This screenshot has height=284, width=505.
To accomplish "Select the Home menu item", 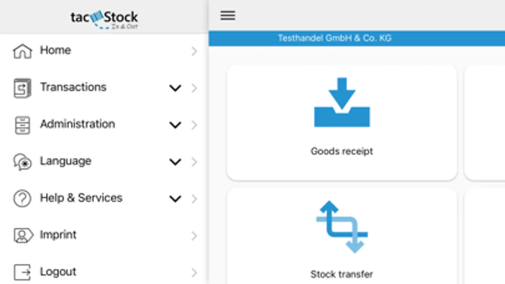I will tap(56, 50).
